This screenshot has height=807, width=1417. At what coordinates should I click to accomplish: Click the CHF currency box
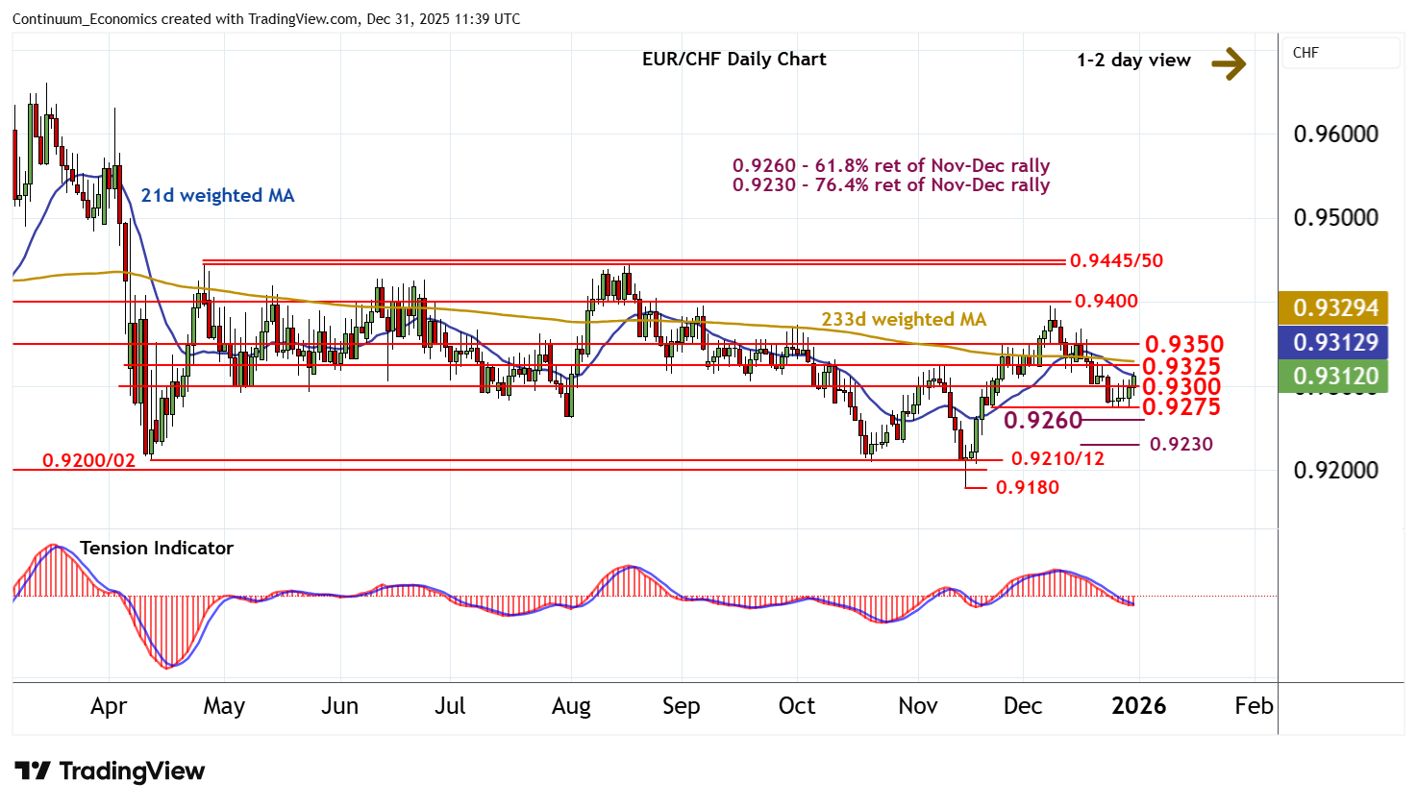(x=1340, y=53)
